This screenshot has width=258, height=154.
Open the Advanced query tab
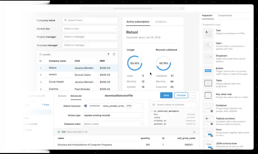pos(76,96)
